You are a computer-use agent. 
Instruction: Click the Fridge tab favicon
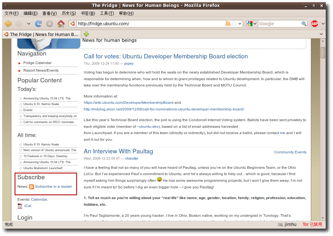tap(6, 34)
